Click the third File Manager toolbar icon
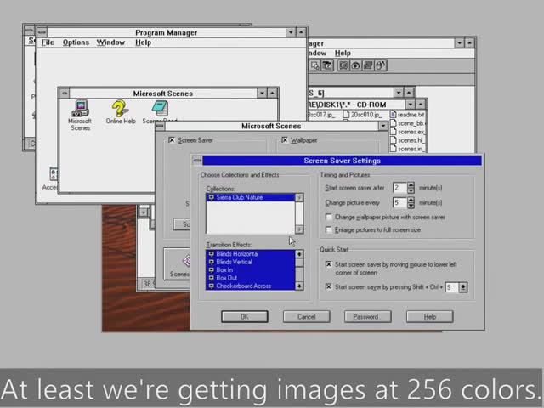Image resolution: width=544 pixels, height=408 pixels. [343, 65]
